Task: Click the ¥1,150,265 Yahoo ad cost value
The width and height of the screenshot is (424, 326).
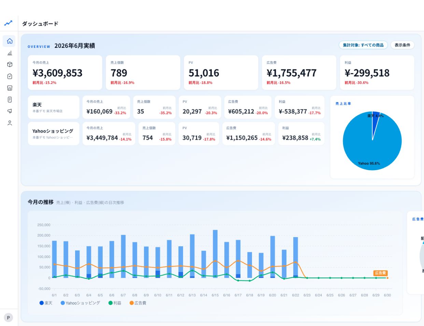Action: coord(242,138)
